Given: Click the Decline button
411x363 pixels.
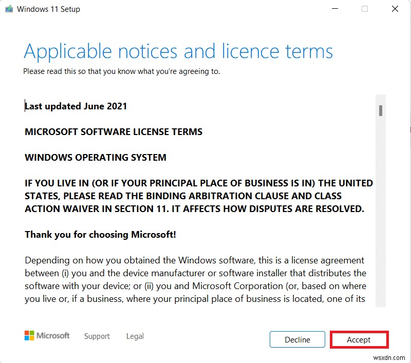Looking at the screenshot, I should tap(297, 339).
